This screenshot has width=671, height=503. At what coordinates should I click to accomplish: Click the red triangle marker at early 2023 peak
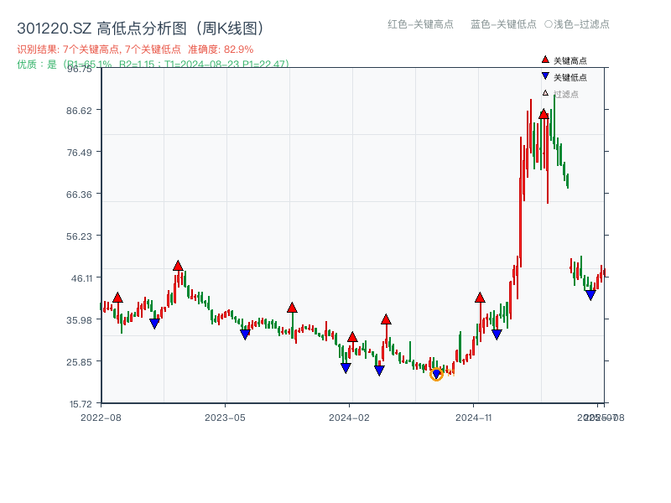tap(178, 264)
